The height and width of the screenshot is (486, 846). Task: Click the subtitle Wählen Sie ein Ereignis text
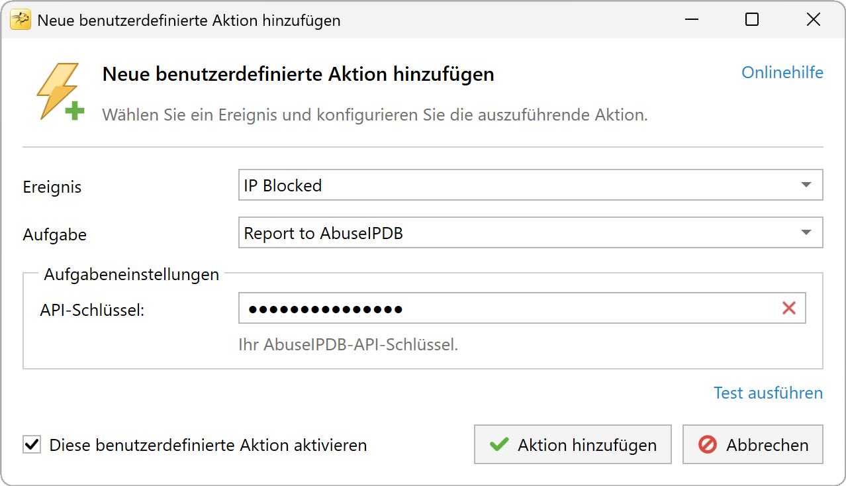tap(375, 115)
